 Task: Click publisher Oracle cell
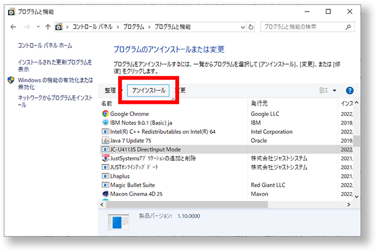click(259, 141)
